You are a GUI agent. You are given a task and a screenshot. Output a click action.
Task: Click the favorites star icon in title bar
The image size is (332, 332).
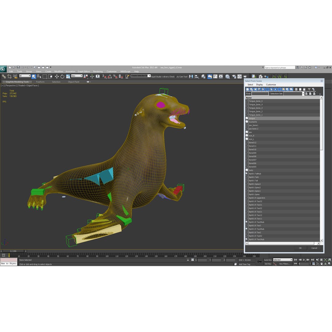310,68
